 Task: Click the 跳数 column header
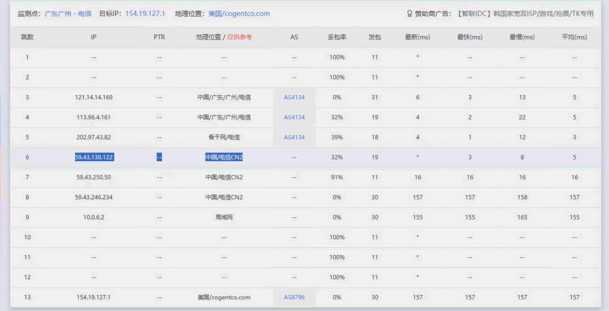click(x=27, y=37)
